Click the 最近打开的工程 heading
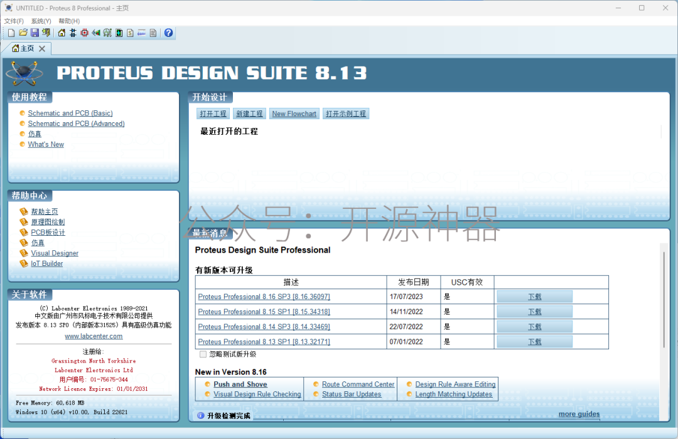The height and width of the screenshot is (439, 678). tap(229, 131)
